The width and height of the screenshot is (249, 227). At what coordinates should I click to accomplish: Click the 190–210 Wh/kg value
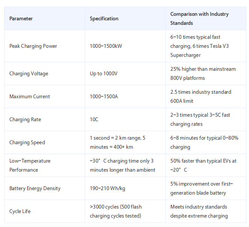[x=107, y=188]
